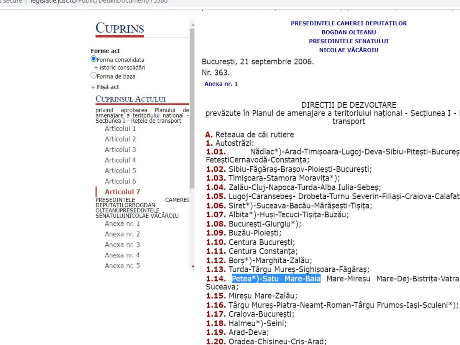Open Articolul 5 from the sidebar
Viewport: 460px width, 345px height.
coord(120,171)
